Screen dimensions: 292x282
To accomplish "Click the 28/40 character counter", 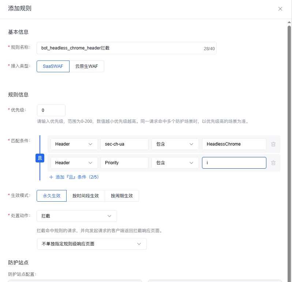I will (209, 49).
